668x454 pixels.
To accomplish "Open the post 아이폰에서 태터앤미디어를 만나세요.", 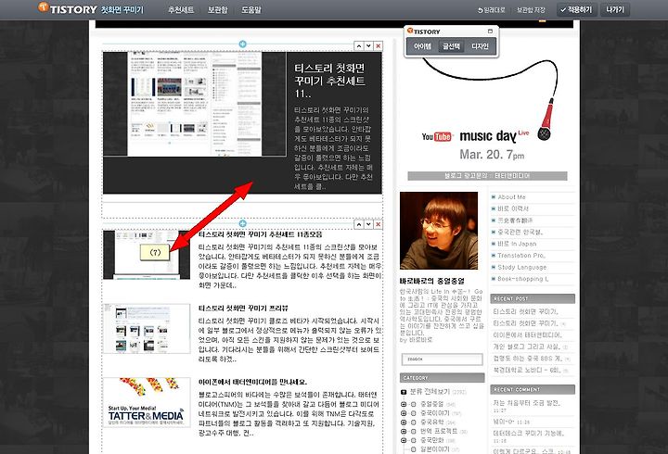I will [252, 382].
